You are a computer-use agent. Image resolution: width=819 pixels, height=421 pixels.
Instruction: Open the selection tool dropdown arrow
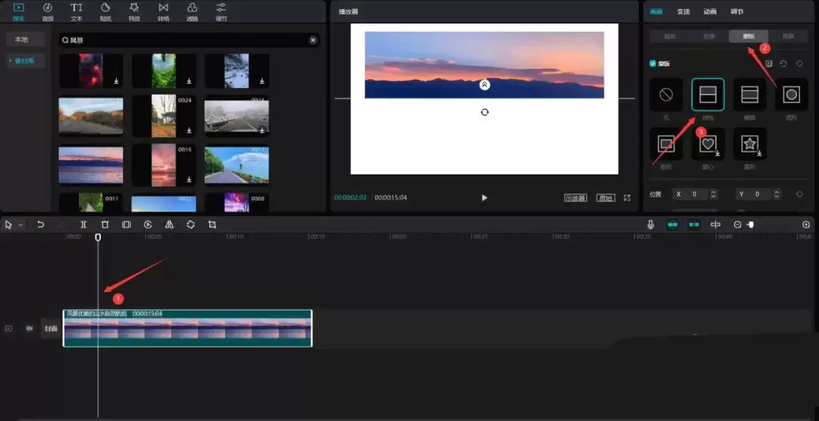(x=20, y=225)
